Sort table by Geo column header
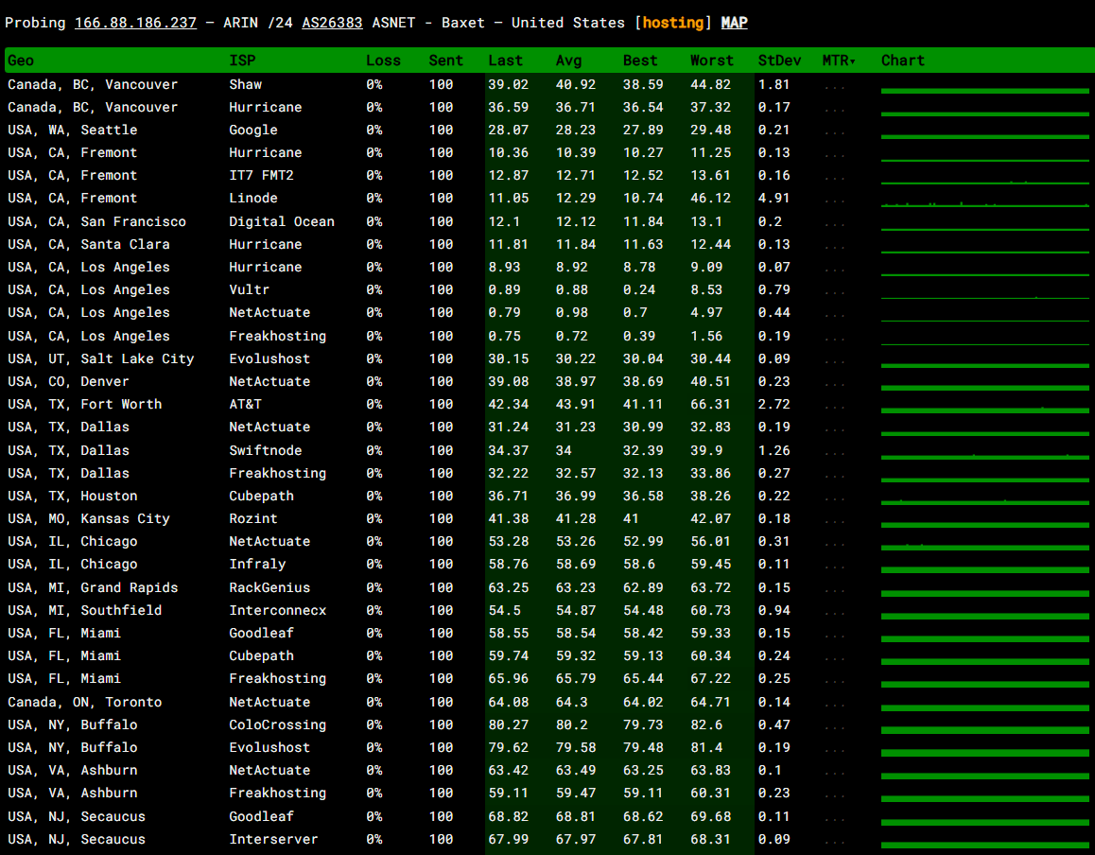This screenshot has height=855, width=1095. [21, 61]
